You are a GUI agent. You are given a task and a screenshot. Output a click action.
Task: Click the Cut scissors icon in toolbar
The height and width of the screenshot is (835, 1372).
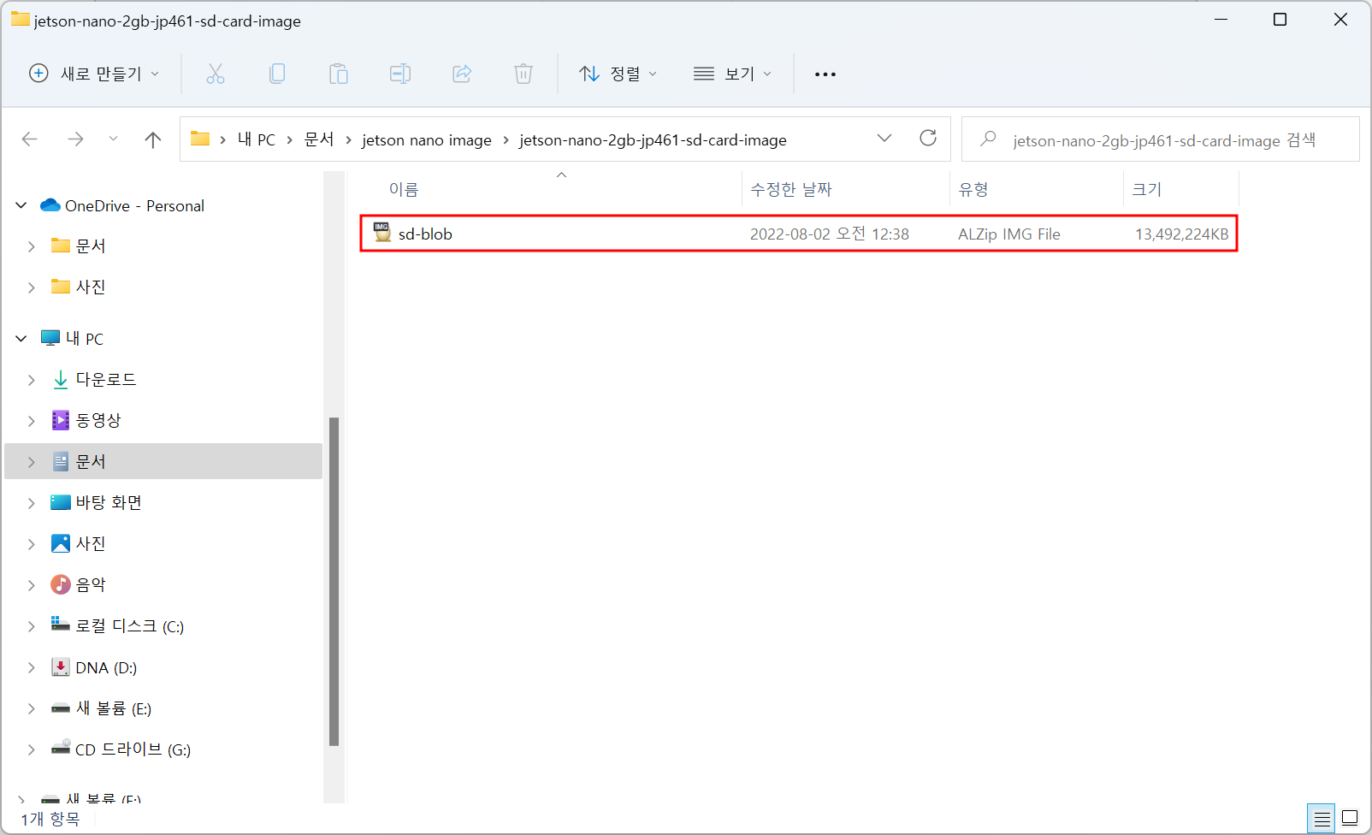pyautogui.click(x=216, y=74)
